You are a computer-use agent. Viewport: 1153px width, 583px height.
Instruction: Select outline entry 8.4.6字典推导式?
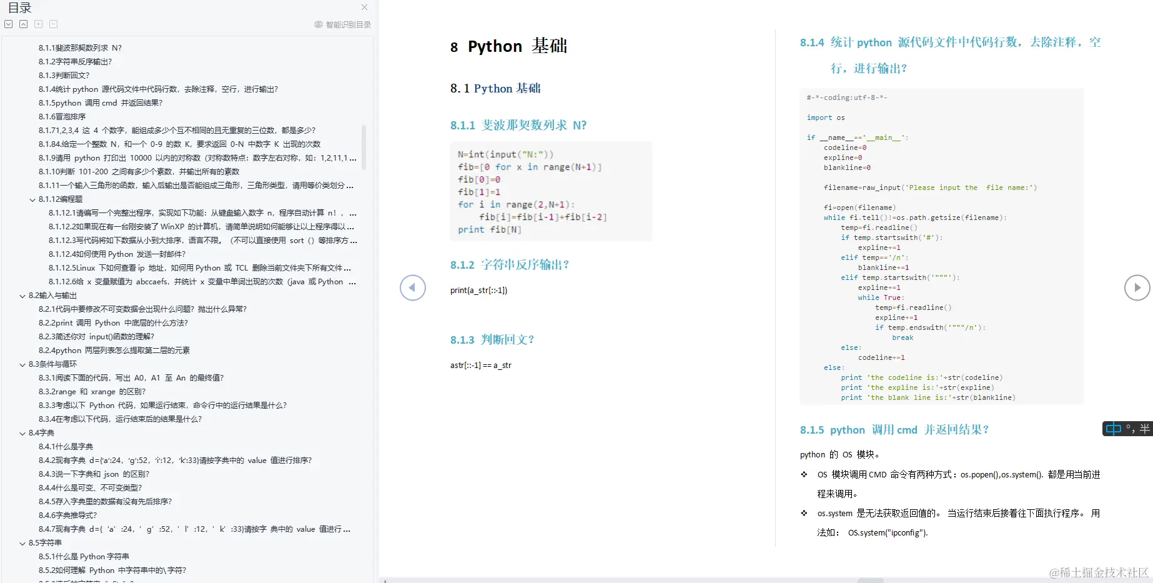point(67,516)
